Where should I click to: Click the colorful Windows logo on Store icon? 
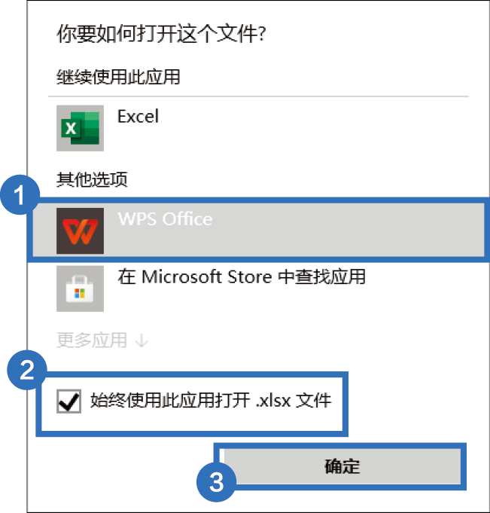(80, 293)
